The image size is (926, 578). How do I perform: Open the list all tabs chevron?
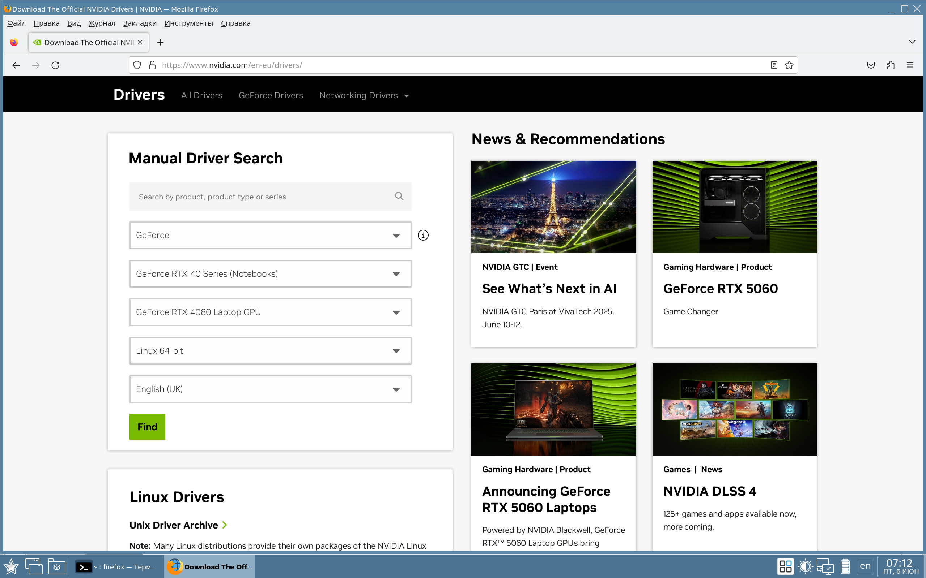912,42
